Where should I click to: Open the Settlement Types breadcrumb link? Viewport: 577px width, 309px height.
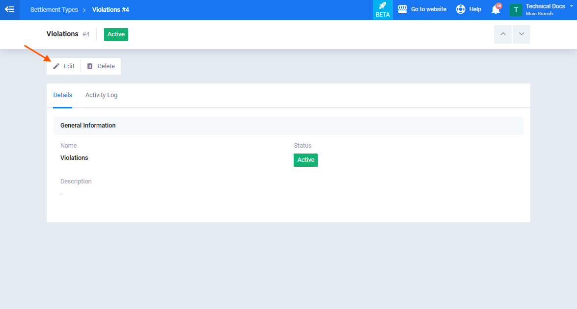pos(54,9)
